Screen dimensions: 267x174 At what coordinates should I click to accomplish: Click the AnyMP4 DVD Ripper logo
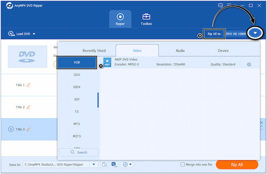(x=9, y=6)
